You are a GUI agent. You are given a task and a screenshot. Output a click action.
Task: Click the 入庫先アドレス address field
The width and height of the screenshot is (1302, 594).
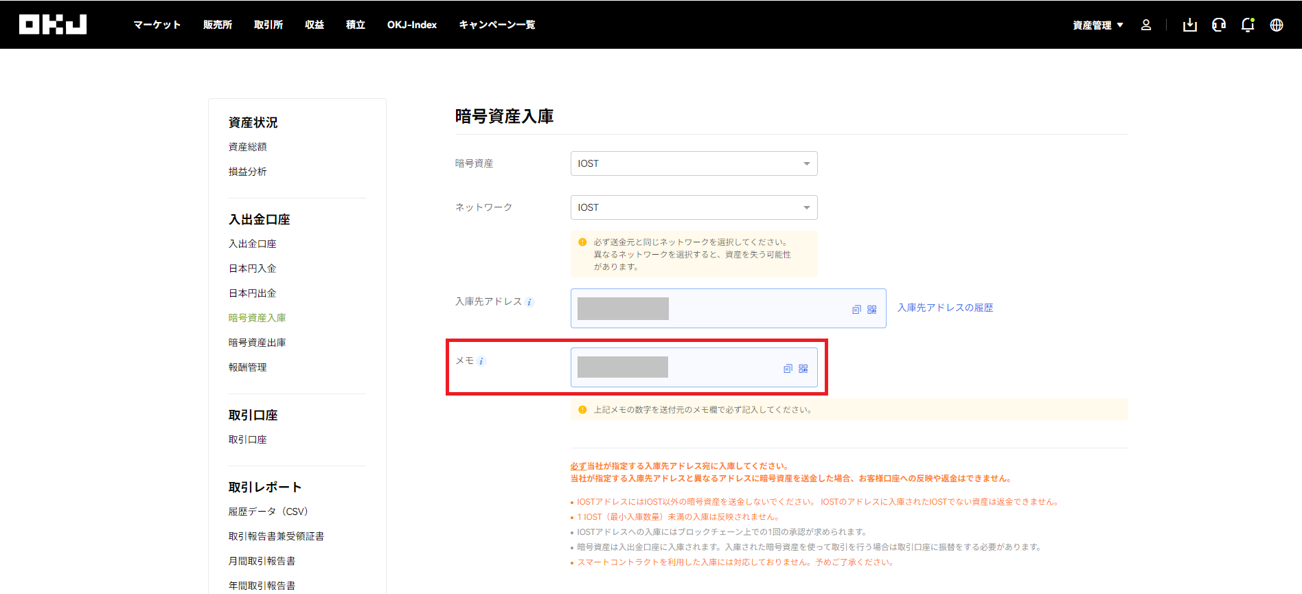click(x=728, y=308)
